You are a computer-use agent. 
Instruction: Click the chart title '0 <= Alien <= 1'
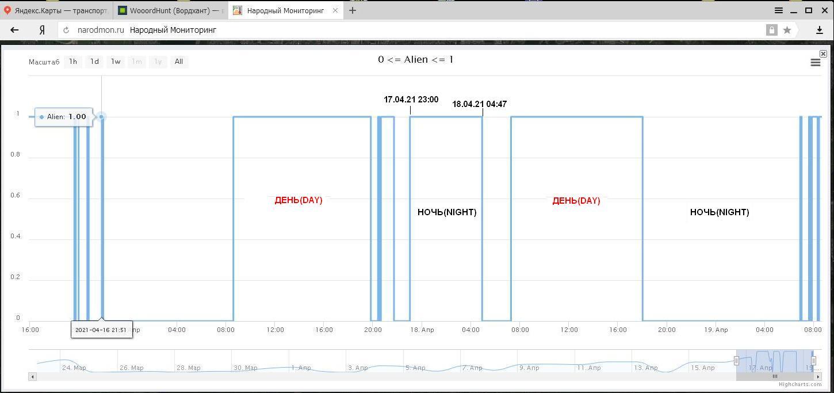[416, 59]
